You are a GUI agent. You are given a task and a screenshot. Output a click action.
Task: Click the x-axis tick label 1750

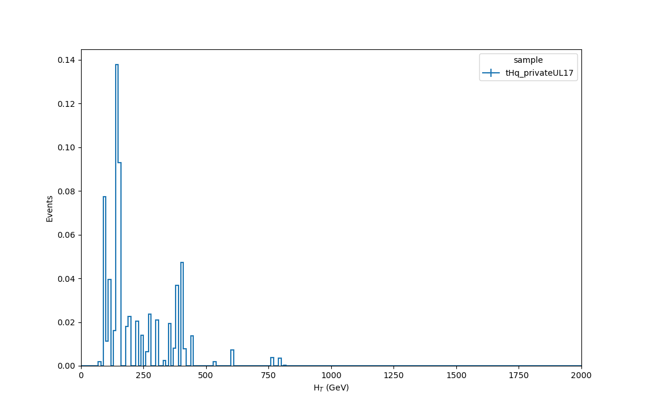click(519, 375)
